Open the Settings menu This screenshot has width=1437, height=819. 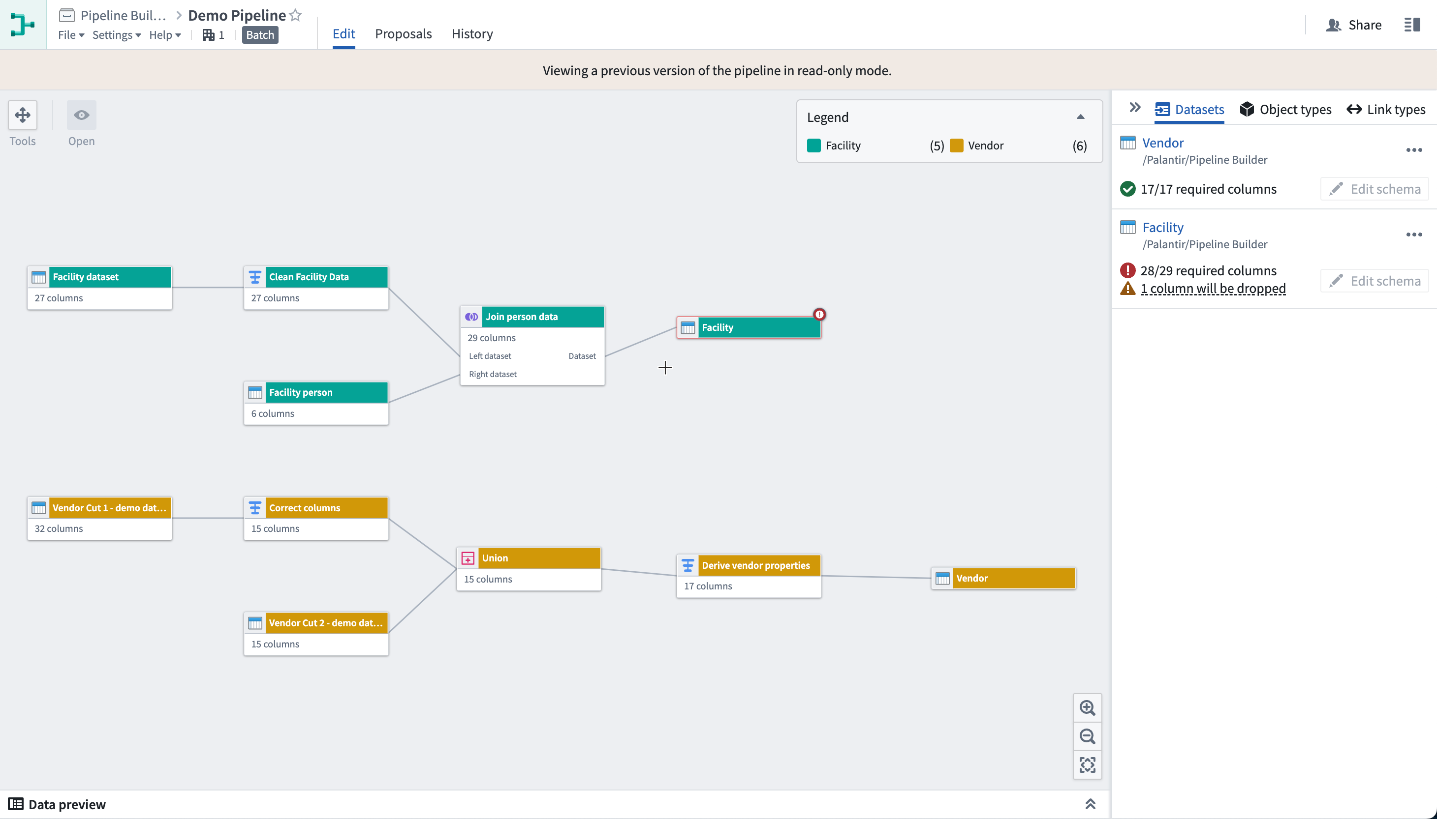tap(117, 35)
